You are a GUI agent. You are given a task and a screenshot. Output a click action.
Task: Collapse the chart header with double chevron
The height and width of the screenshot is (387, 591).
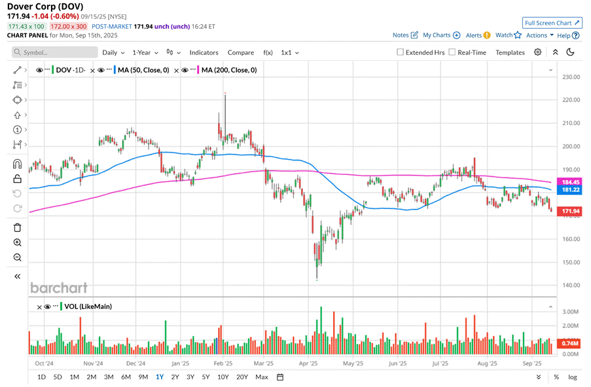click(x=555, y=52)
